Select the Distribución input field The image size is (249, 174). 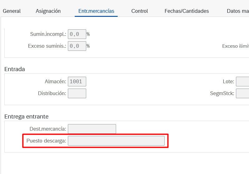tap(77, 93)
